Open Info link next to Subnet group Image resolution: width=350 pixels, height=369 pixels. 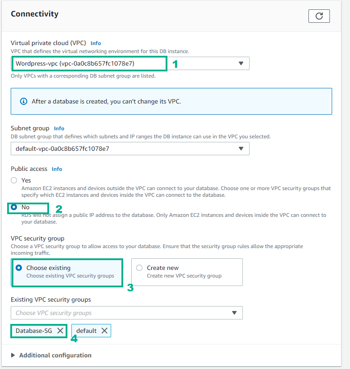tap(59, 129)
